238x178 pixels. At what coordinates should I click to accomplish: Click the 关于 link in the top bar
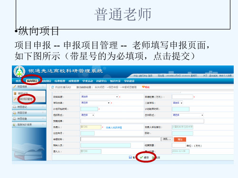[x=206, y=76]
